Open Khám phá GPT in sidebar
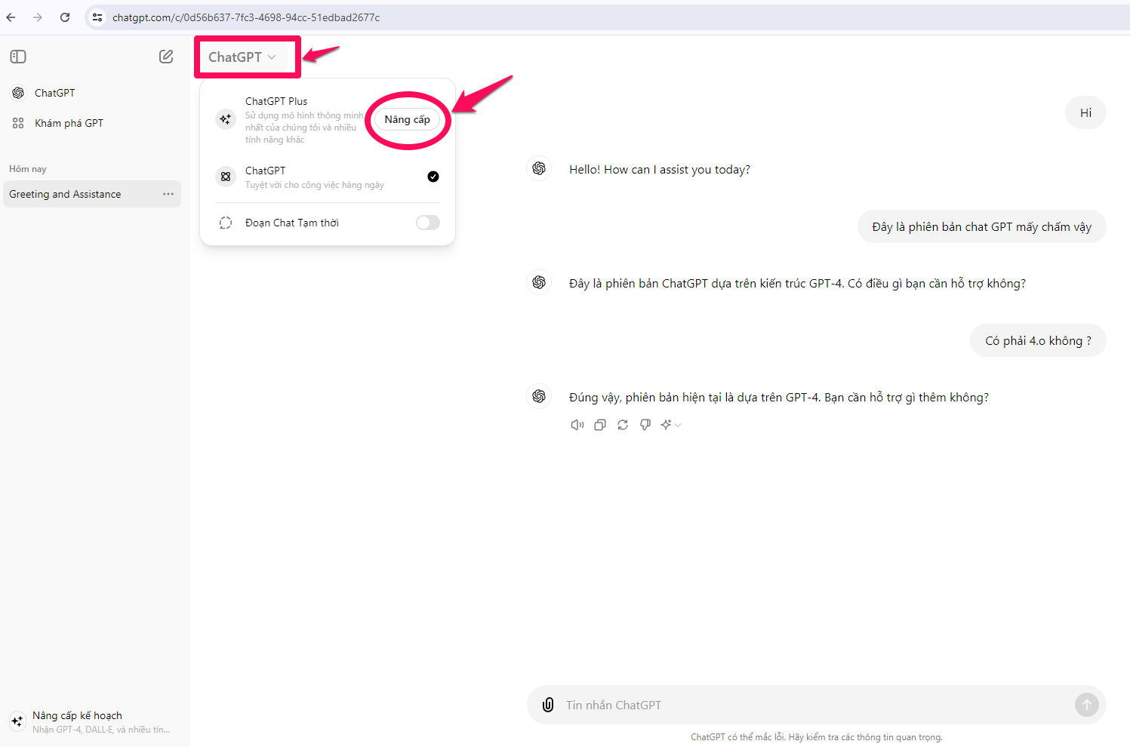1130x747 pixels. 91,123
